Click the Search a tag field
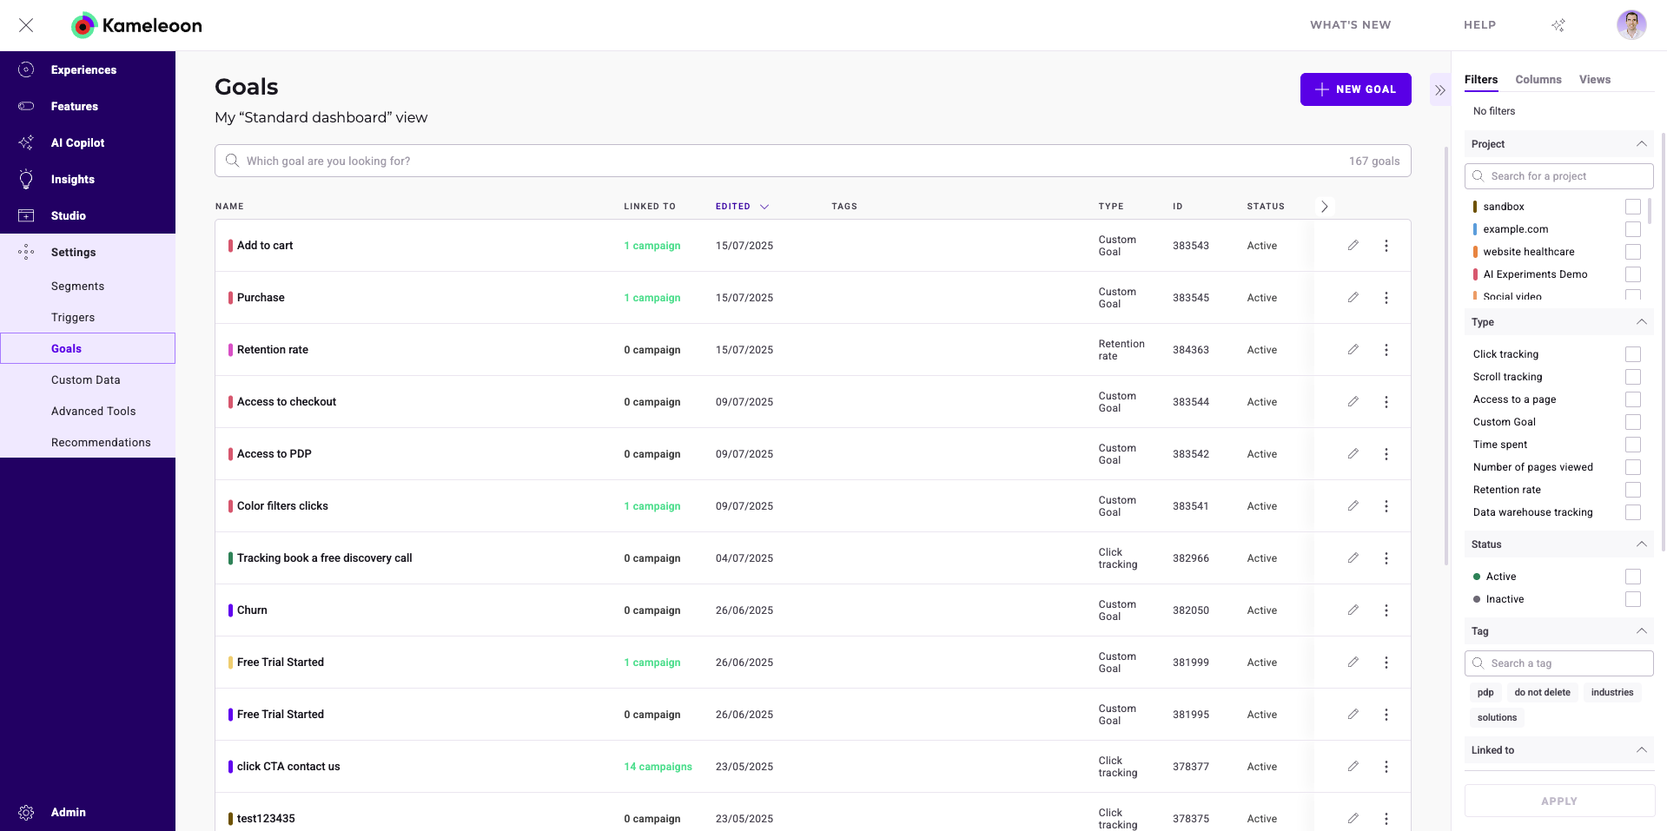Viewport: 1667px width, 831px height. pyautogui.click(x=1558, y=663)
